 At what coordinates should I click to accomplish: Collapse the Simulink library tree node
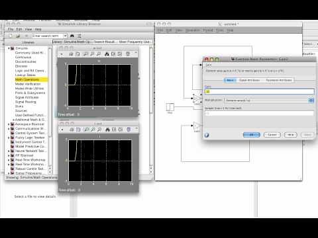pyautogui.click(x=9, y=48)
